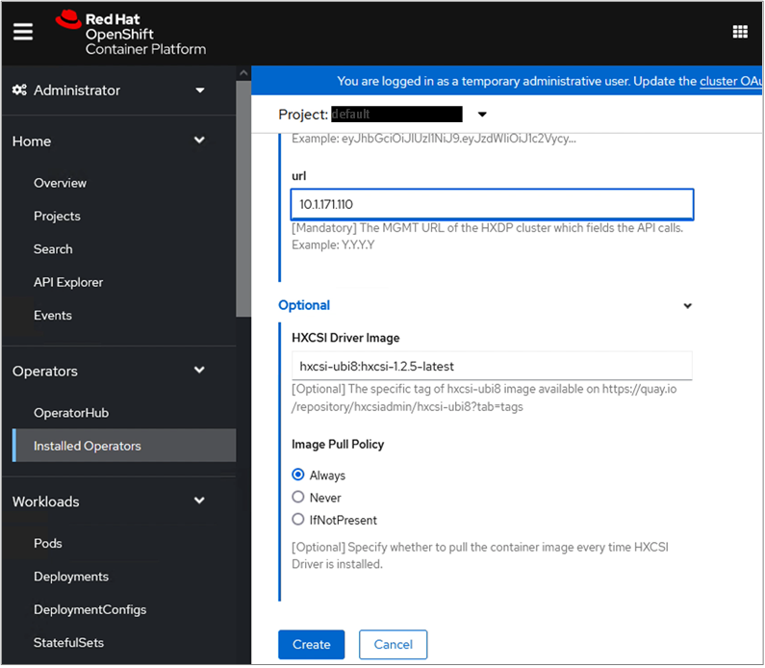Open the application launcher grid icon
765x668 pixels.
(x=740, y=32)
